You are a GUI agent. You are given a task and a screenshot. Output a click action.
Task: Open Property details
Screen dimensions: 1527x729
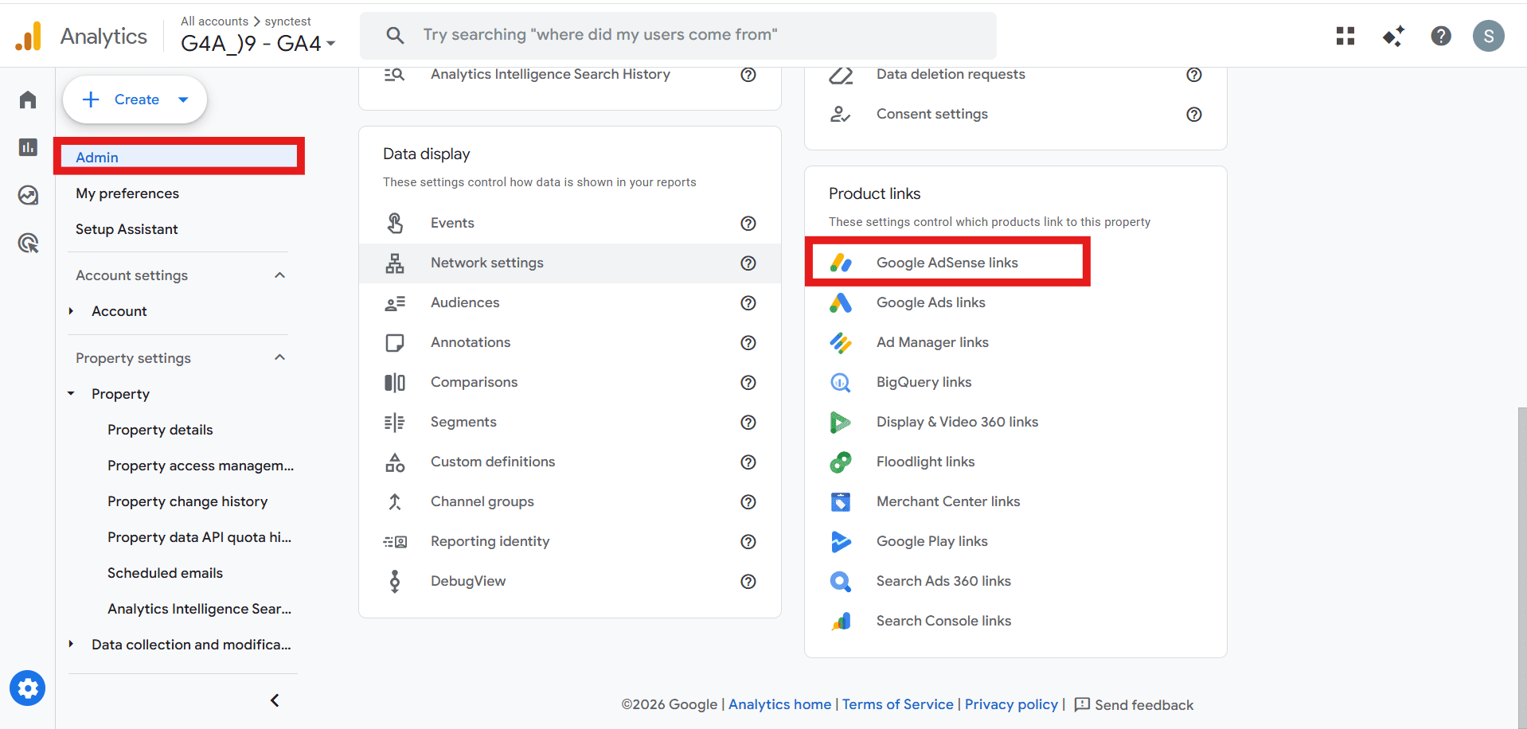(160, 430)
